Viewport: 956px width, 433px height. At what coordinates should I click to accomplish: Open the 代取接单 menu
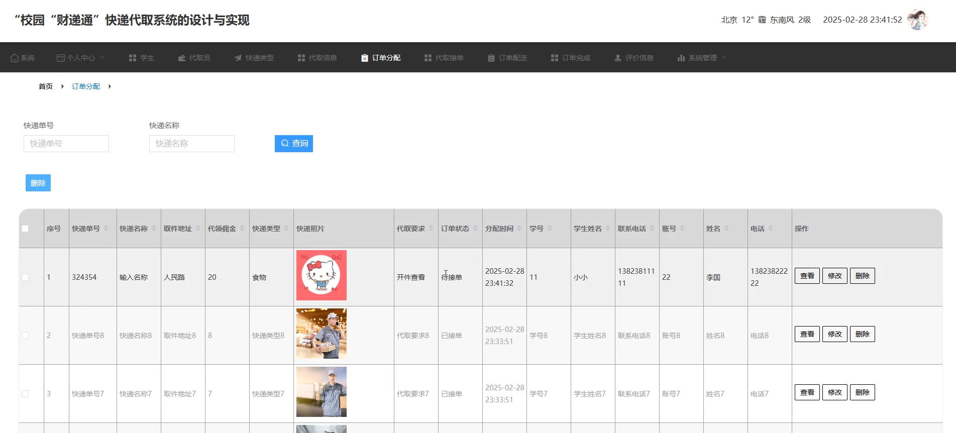click(444, 58)
